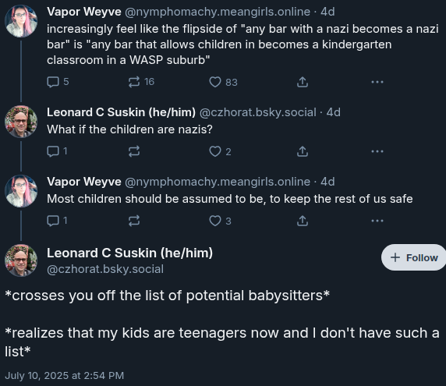The height and width of the screenshot is (386, 446).
Task: Open more options on Leonard's first reply
Action: click(377, 151)
